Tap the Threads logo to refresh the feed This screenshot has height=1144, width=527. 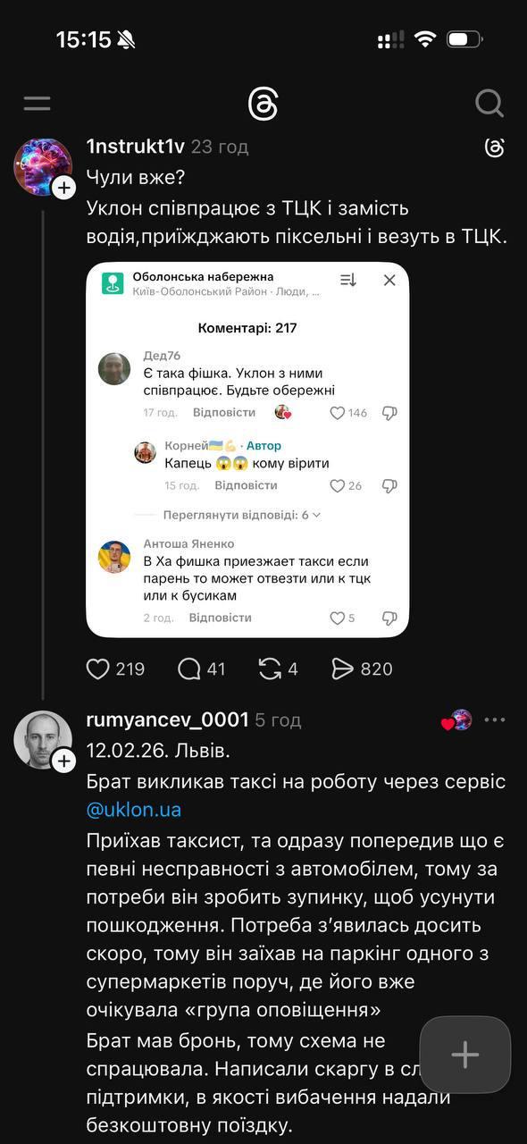pos(263,103)
